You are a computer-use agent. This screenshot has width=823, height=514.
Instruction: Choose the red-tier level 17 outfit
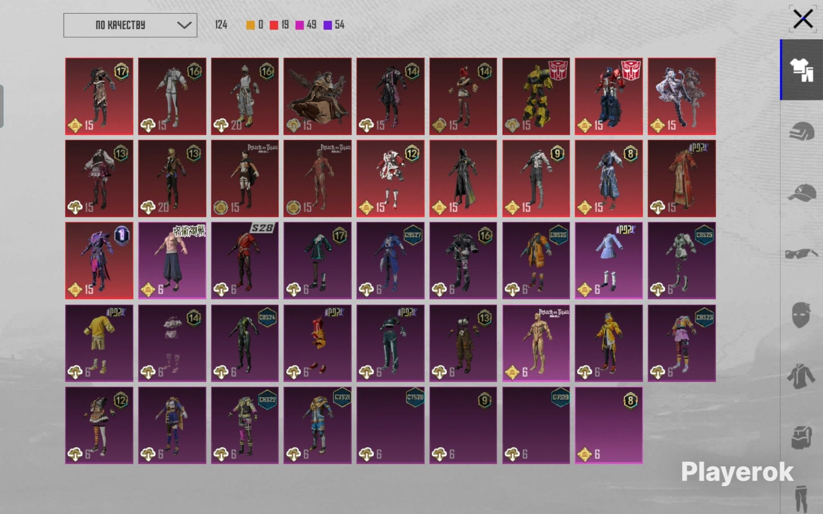(x=99, y=96)
